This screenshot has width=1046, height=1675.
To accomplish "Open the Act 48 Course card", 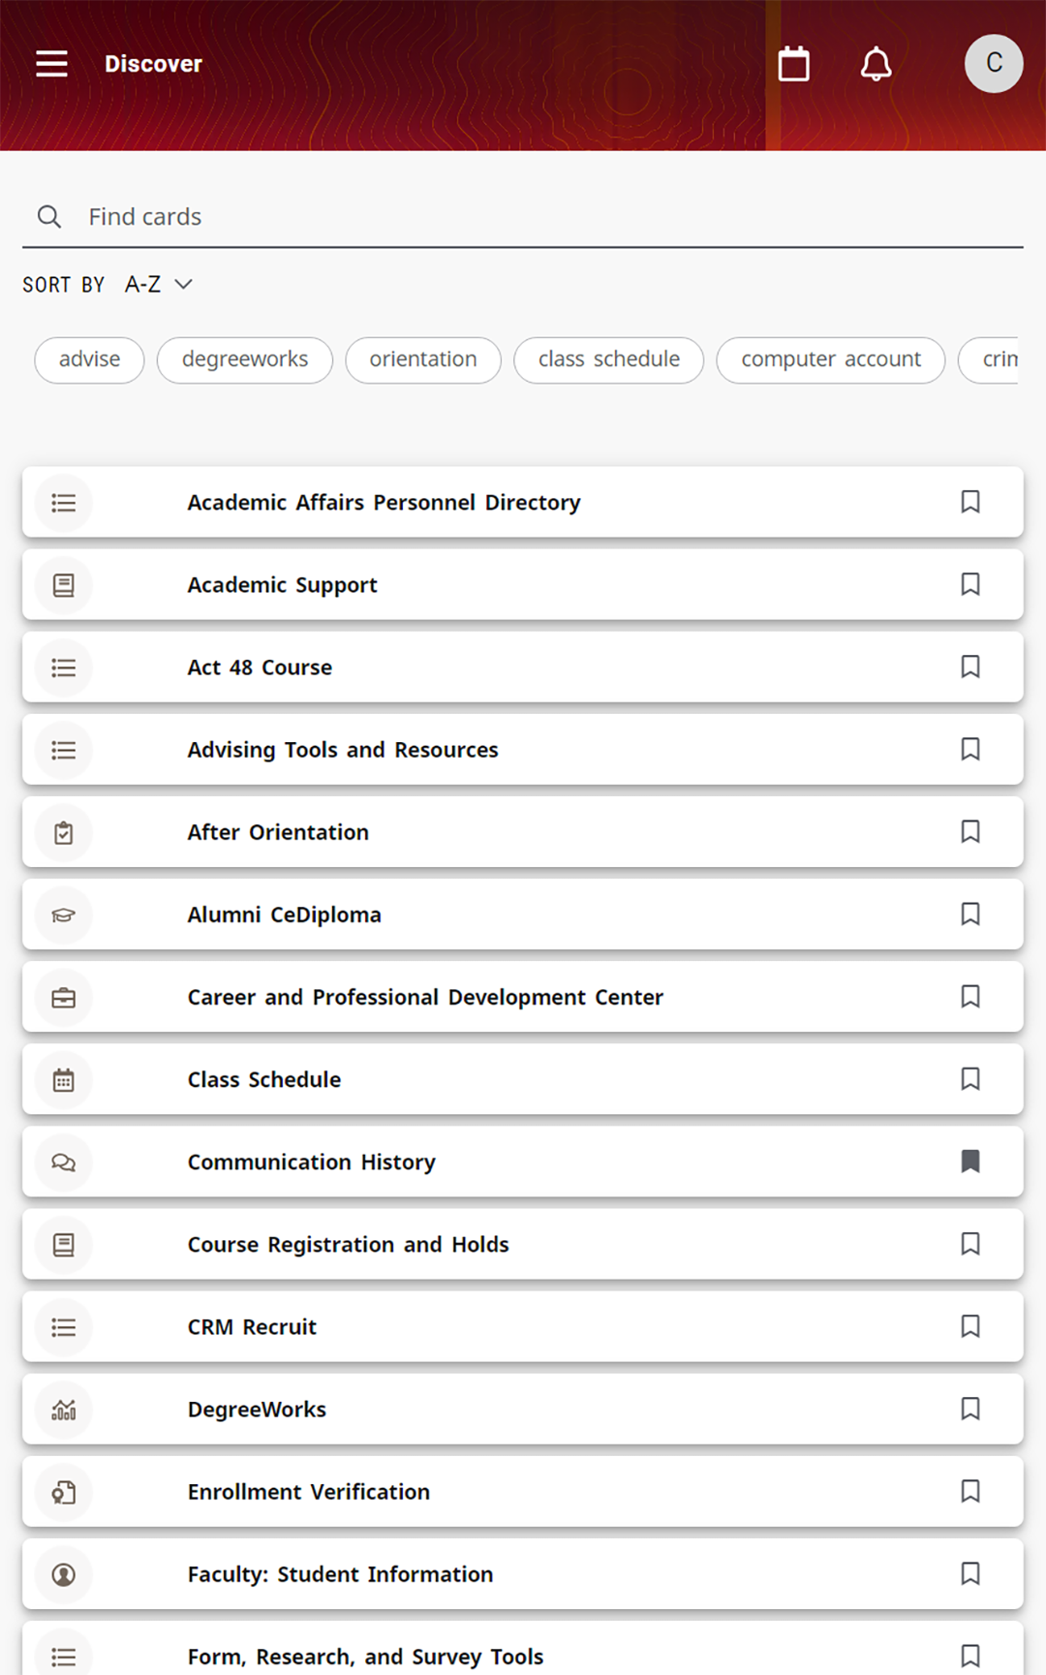I will [x=523, y=667].
